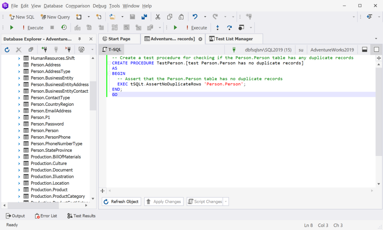383x230 pixels.
Task: Open the Test Results panel
Action: coord(81,216)
